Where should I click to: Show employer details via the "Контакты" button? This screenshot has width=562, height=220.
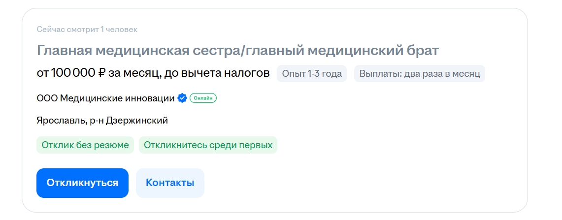coord(170,183)
